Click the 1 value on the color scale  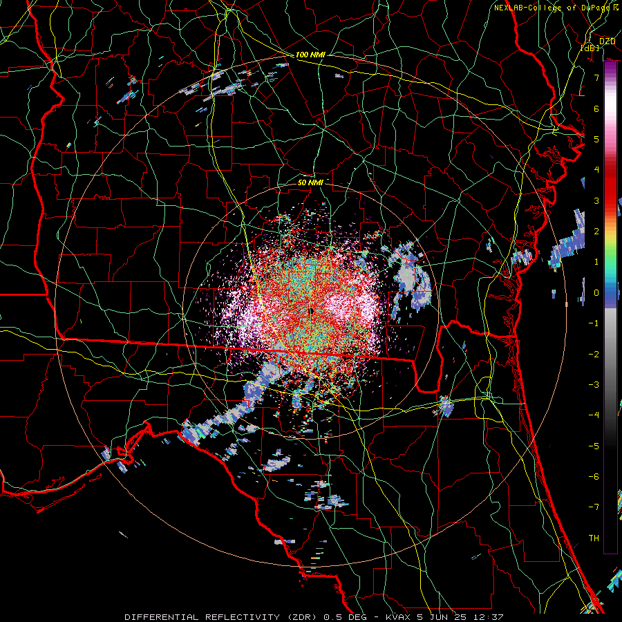(x=596, y=262)
